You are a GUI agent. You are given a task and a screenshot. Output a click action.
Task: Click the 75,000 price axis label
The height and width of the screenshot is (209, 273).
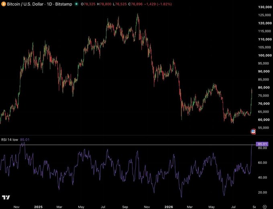point(263,96)
